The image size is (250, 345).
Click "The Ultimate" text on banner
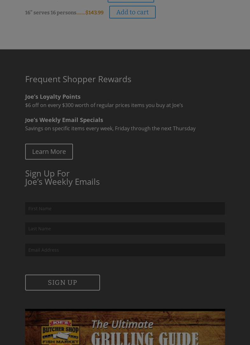pos(122,324)
